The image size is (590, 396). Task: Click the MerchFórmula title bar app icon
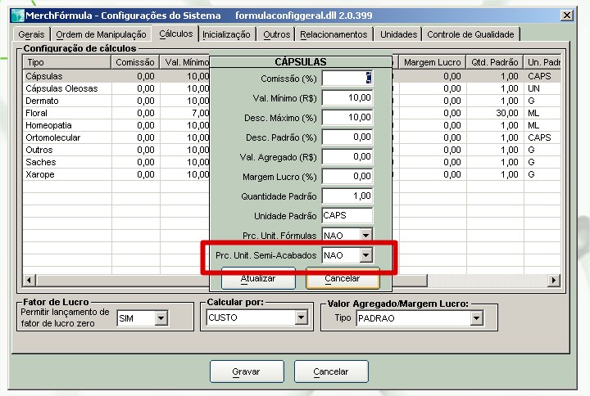16,15
